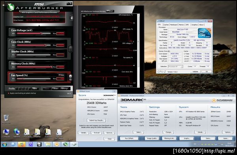The height and width of the screenshot is (155, 237).
Task: Click Details in the 3DMark Score window
Action: tap(84, 133)
